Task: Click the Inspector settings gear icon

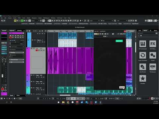Action: coord(24,30)
